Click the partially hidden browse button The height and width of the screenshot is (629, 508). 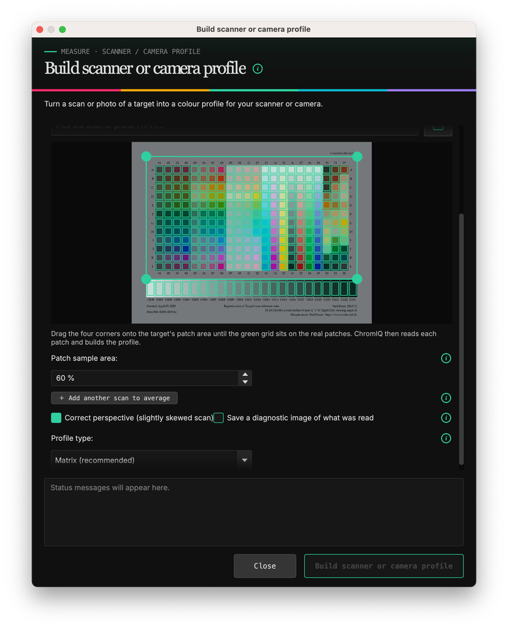pos(438,130)
